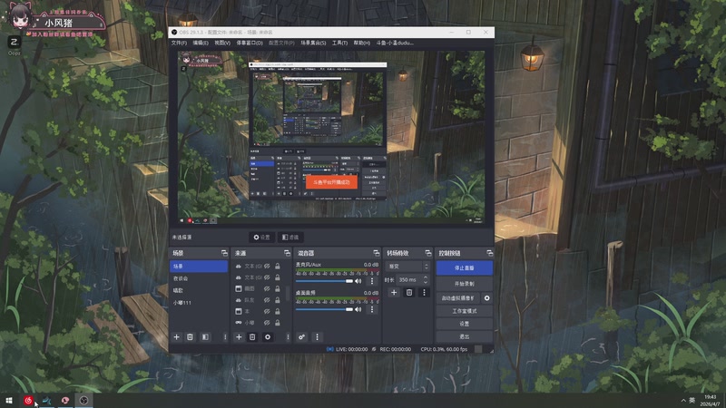Screen dimensions: 726x408
Task: Open virtual camera settings gear icon
Action: [486, 298]
